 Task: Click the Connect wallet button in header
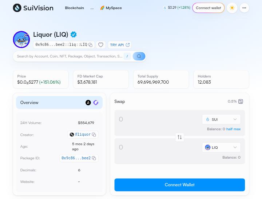pyautogui.click(x=209, y=8)
